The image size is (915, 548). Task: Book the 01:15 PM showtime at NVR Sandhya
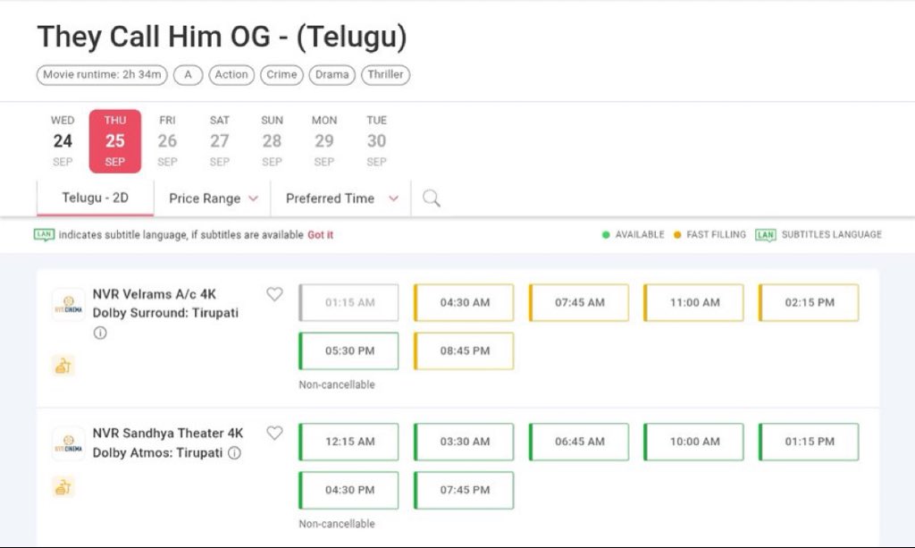click(809, 442)
